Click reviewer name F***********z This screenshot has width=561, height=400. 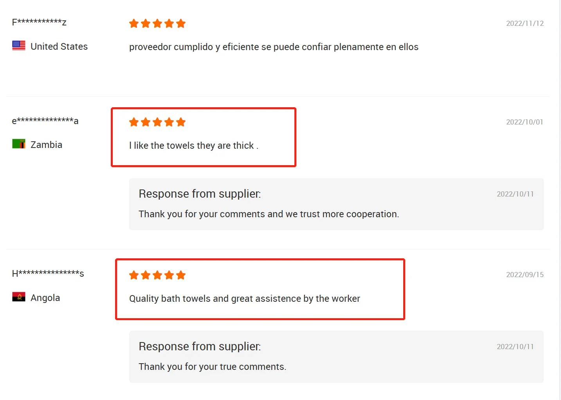coord(39,22)
